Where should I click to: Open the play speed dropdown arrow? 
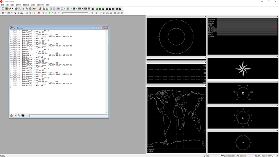(x=53, y=13)
